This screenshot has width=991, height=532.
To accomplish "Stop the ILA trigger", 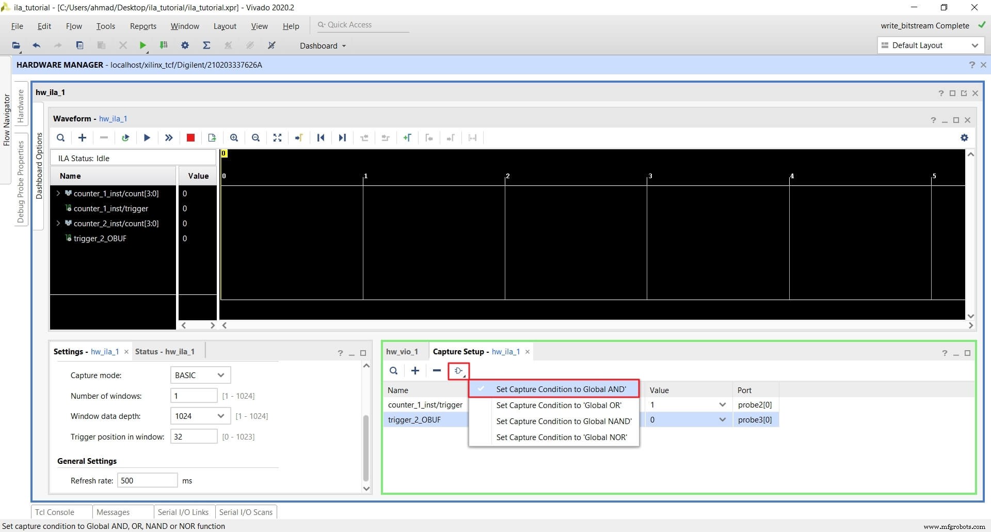I will 190,137.
